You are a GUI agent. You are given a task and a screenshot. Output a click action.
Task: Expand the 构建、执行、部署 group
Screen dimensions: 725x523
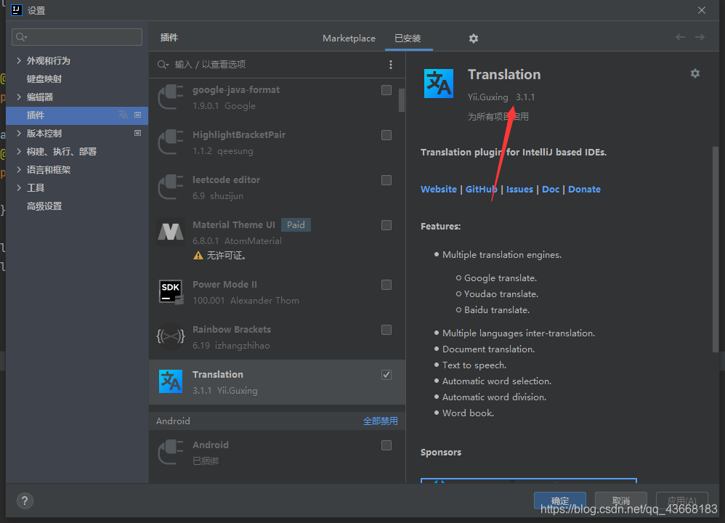(19, 151)
